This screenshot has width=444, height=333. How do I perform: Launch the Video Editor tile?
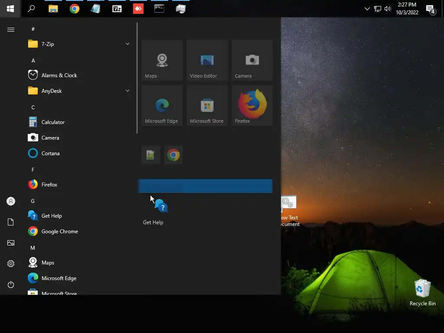[207, 60]
